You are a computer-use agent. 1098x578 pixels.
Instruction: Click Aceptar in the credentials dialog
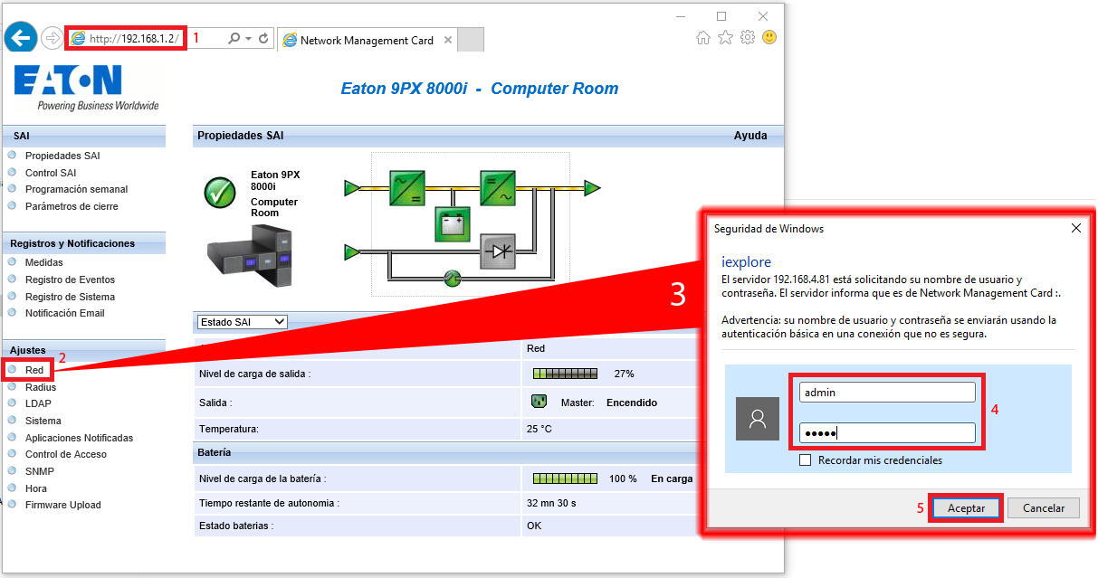tap(966, 508)
